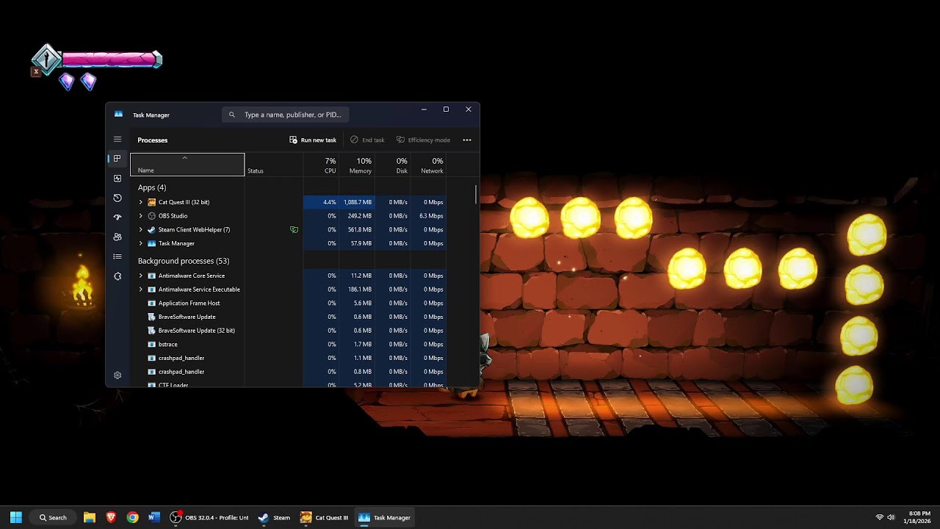The height and width of the screenshot is (529, 940).
Task: Expand the Steam Client WebHelper group
Action: [140, 229]
